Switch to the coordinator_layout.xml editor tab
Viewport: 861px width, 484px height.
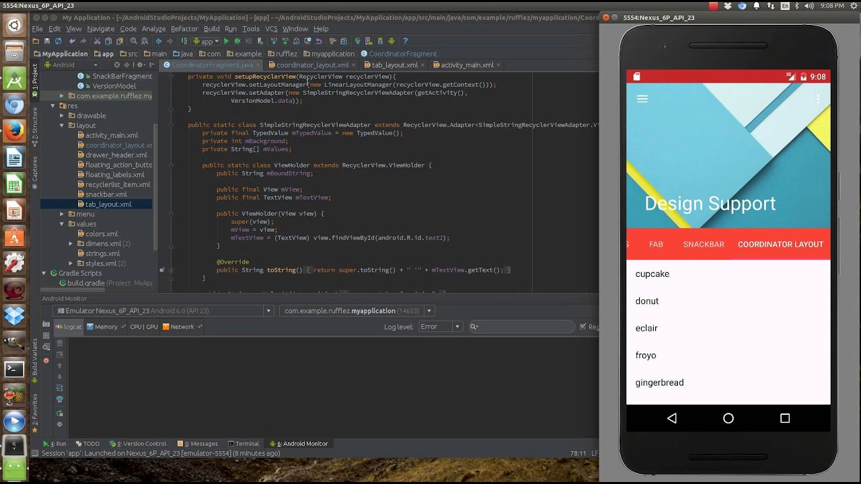pyautogui.click(x=312, y=65)
